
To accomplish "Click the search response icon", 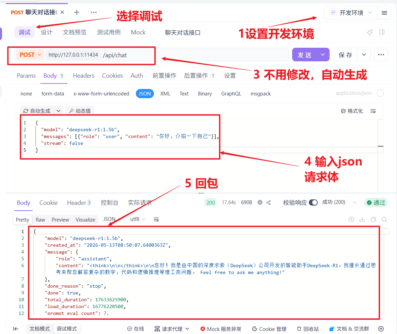I will click(384, 219).
